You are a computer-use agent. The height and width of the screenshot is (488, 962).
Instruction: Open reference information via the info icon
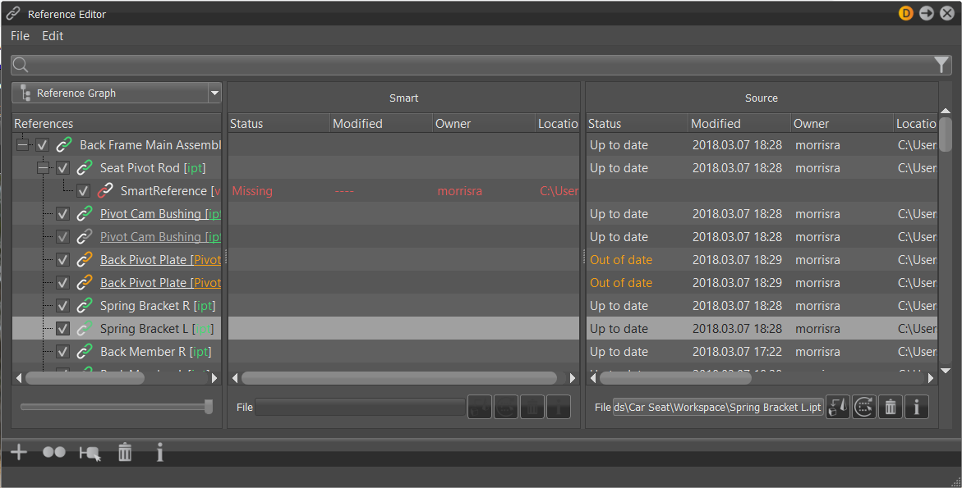[159, 452]
